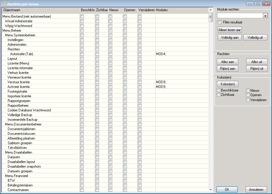The height and width of the screenshot is (194, 272).
Task: Click the Alleen lezen aan button
Action: [x=229, y=30]
